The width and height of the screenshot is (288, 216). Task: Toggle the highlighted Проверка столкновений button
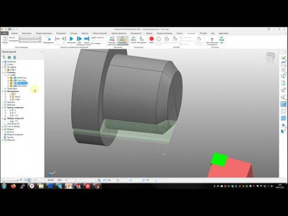[122, 40]
